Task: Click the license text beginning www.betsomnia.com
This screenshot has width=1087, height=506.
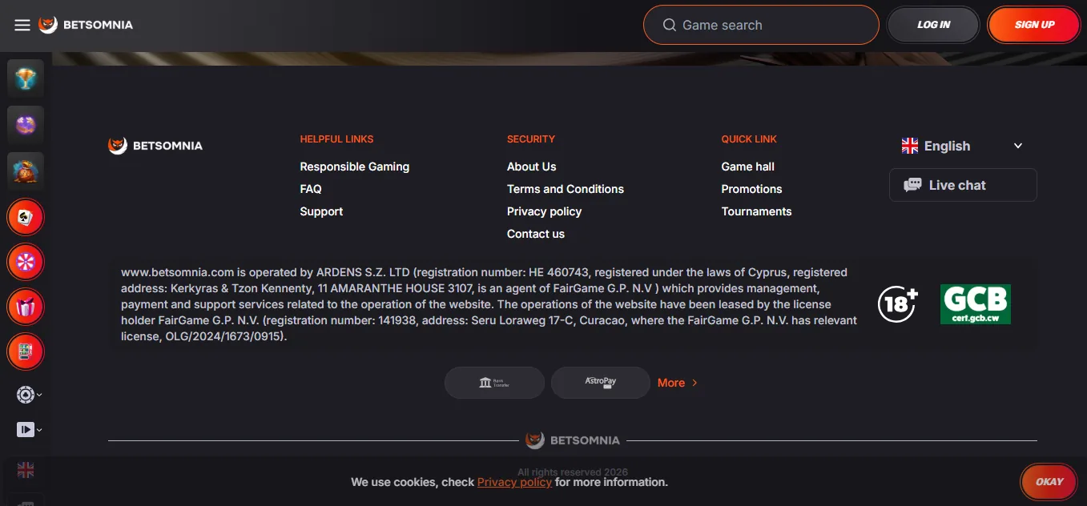Action: click(x=489, y=304)
